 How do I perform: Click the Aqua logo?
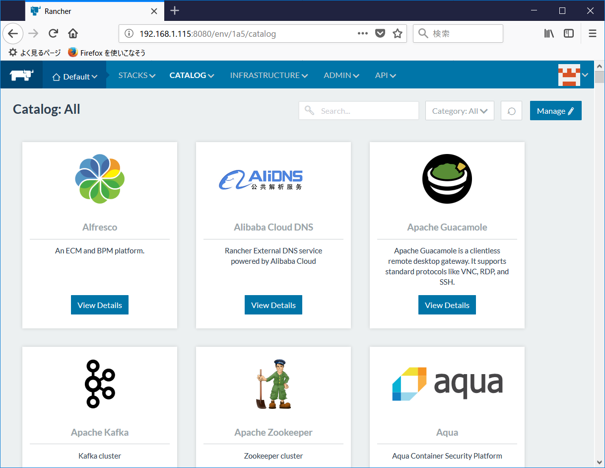point(447,384)
